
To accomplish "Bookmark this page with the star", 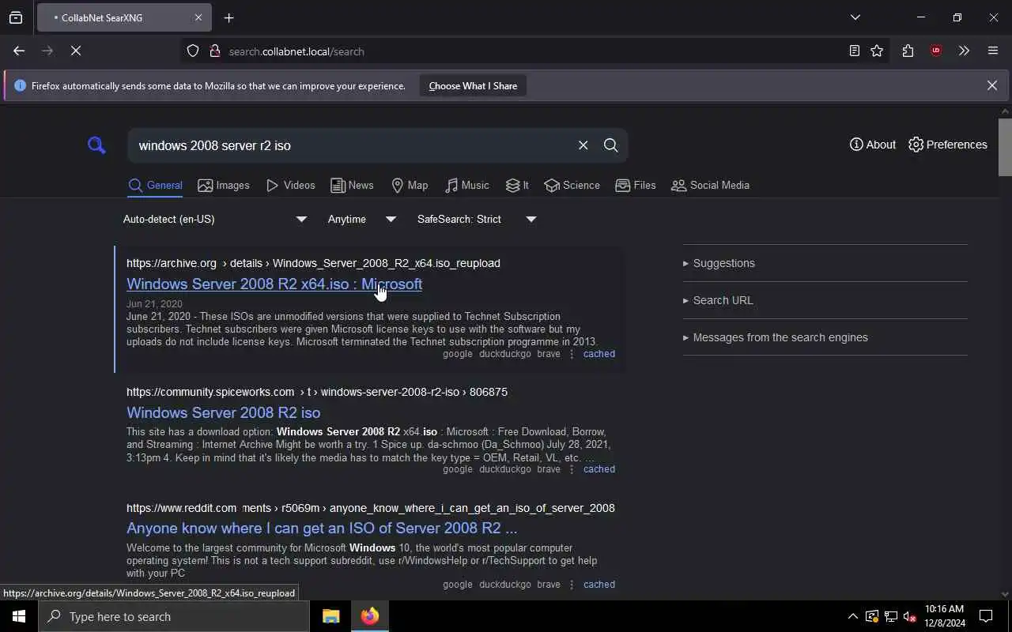I will pos(877,51).
